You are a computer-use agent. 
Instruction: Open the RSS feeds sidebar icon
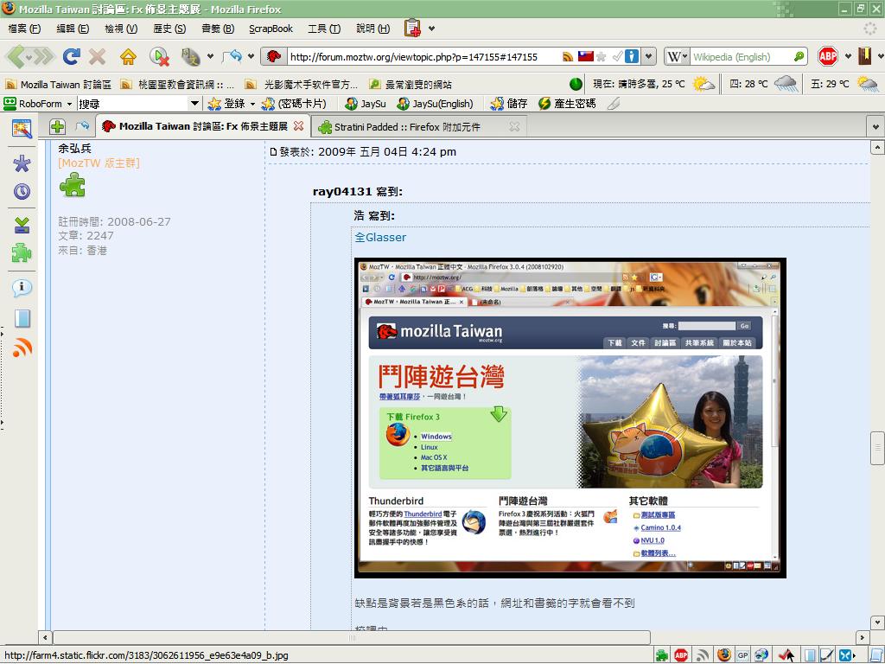tap(22, 348)
